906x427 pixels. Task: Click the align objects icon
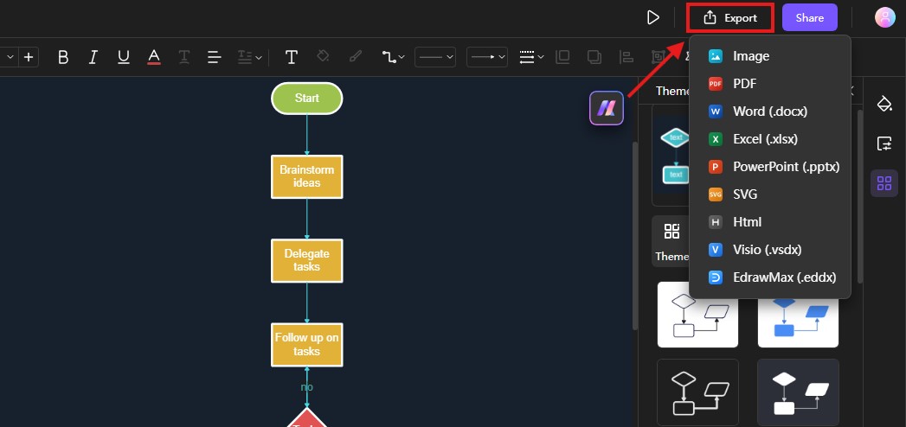click(x=626, y=56)
